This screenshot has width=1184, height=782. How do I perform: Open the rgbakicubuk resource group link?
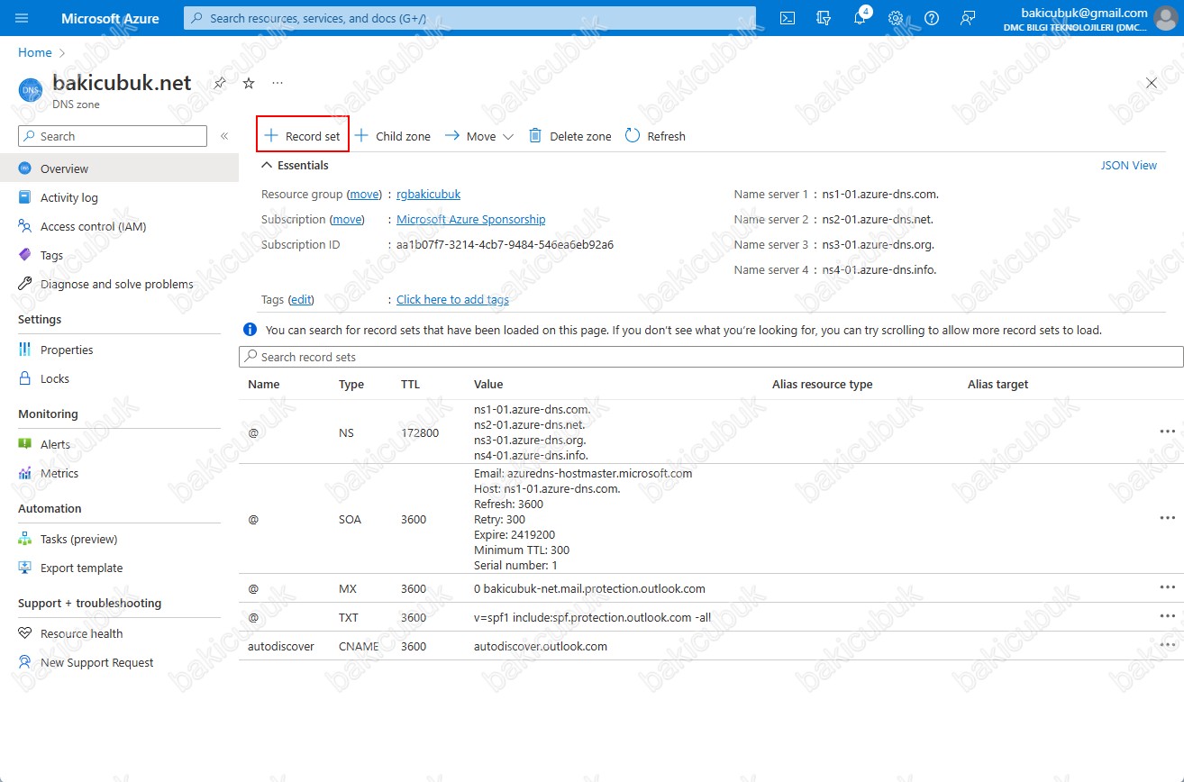[x=428, y=195]
